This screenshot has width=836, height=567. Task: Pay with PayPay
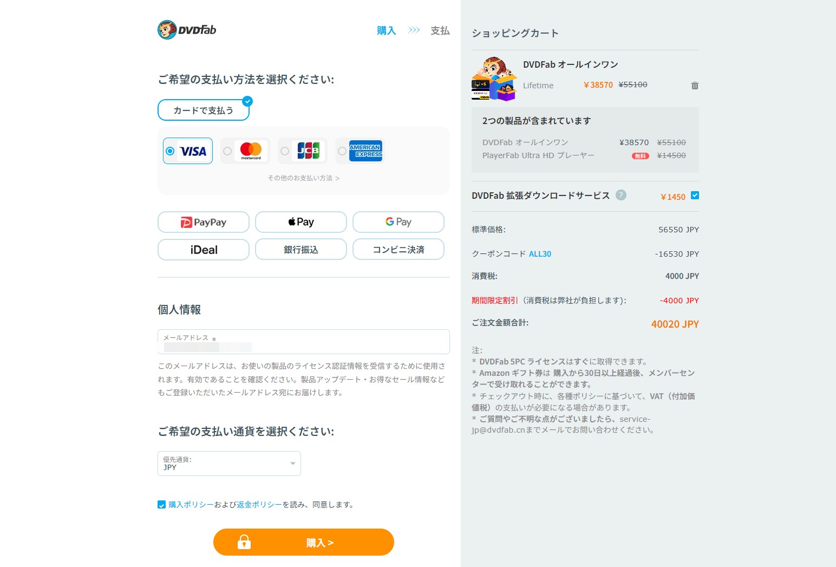[204, 222]
